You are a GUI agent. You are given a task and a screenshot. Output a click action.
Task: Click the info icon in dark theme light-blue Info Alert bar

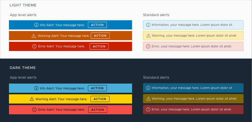click(36, 88)
